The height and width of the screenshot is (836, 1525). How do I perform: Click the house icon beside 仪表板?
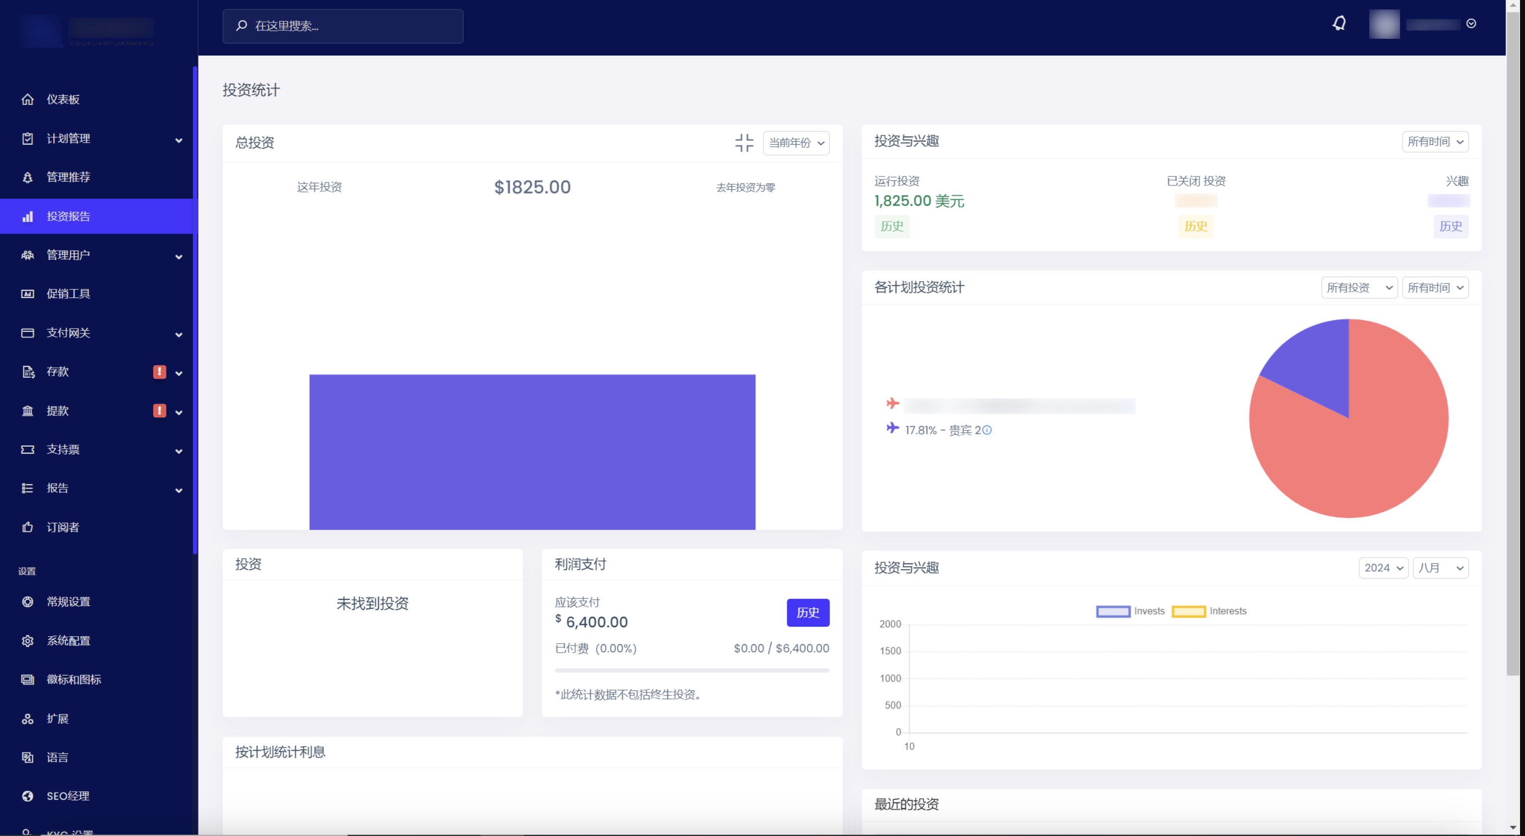tap(27, 99)
